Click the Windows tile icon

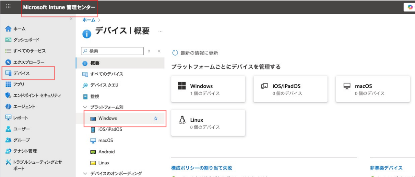click(182, 86)
